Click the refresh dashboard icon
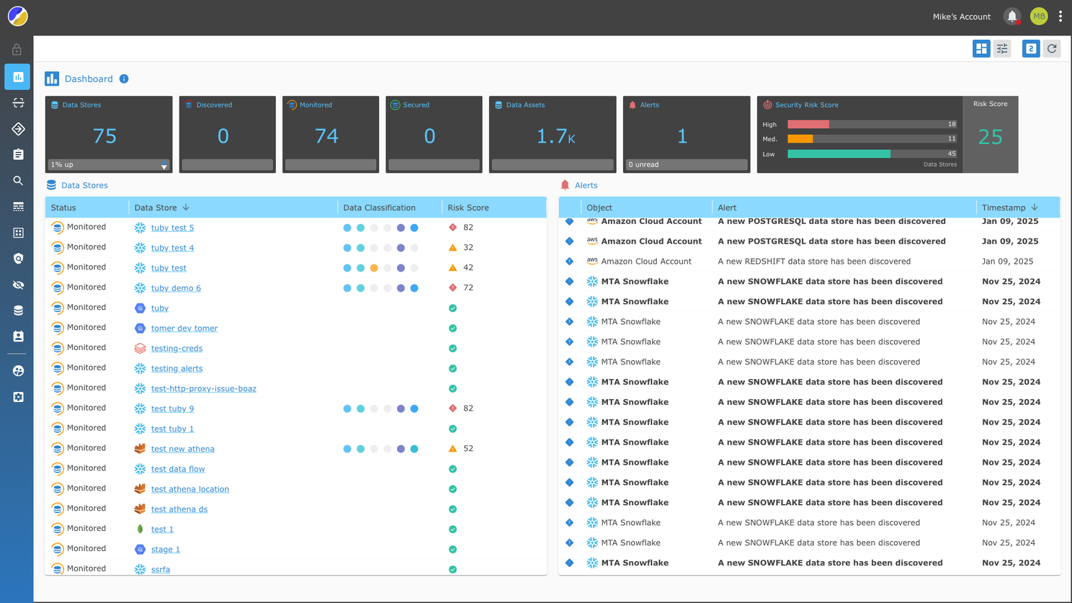 pos(1052,48)
